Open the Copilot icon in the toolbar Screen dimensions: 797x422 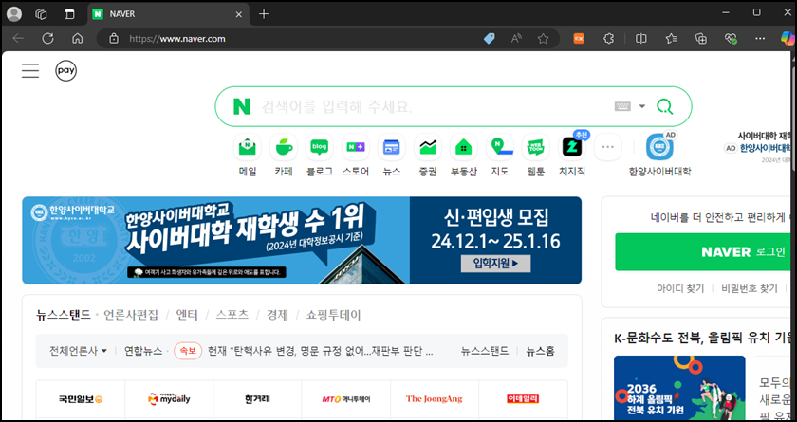click(x=788, y=39)
